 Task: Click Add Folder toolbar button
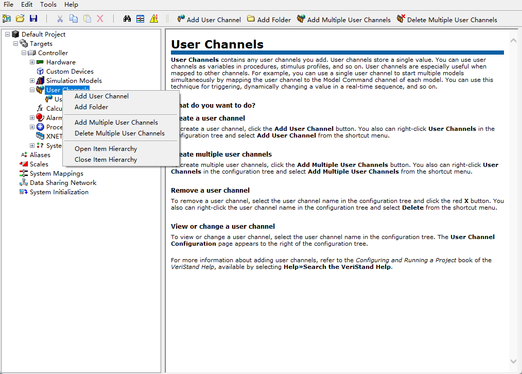pos(269,19)
